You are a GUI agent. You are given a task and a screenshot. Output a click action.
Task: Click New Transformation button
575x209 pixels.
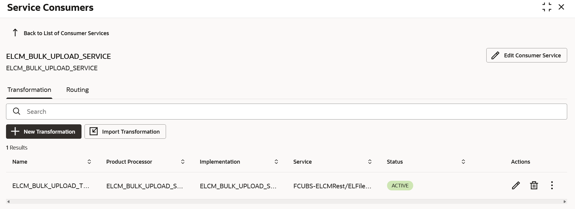coord(44,132)
